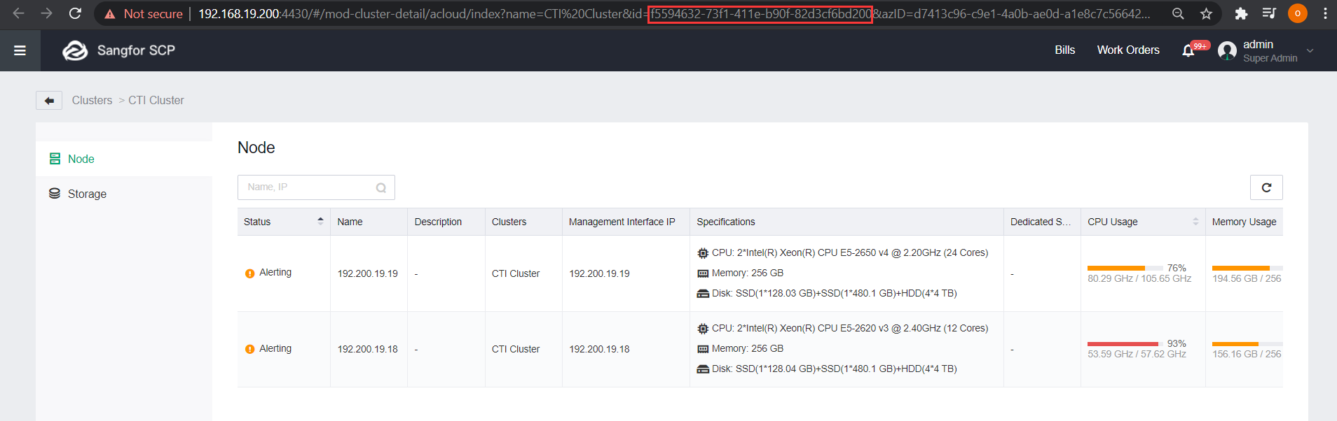Screen dimensions: 1337x421
Task: Click the Sangfor SCP logo
Action: 118,50
